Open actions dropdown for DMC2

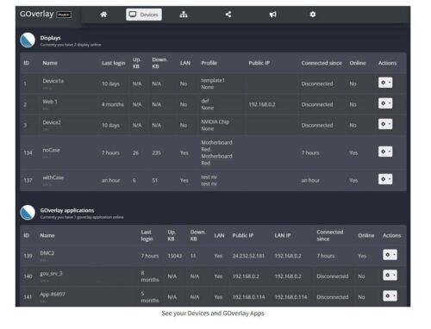[x=390, y=255]
